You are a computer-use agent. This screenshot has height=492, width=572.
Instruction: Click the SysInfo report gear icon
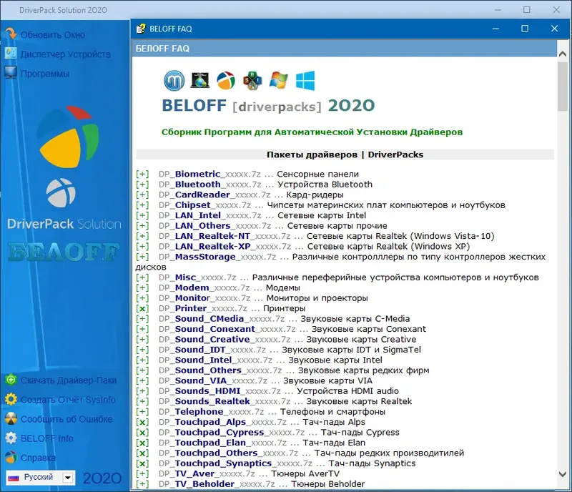coord(11,399)
